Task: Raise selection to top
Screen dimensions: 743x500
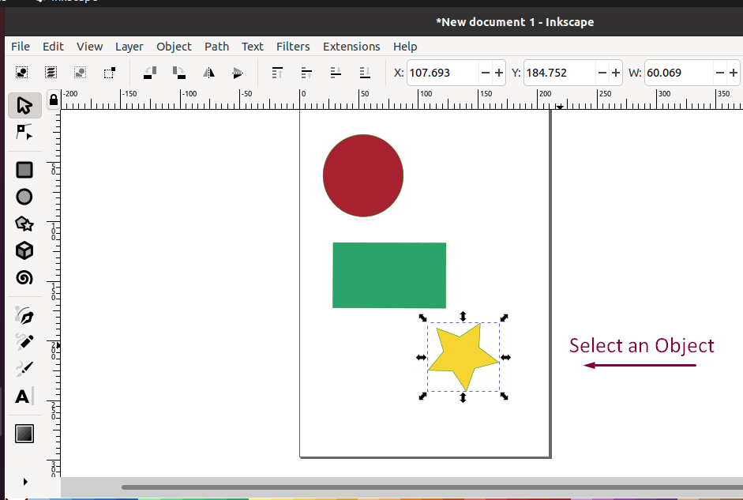Action: click(x=277, y=72)
